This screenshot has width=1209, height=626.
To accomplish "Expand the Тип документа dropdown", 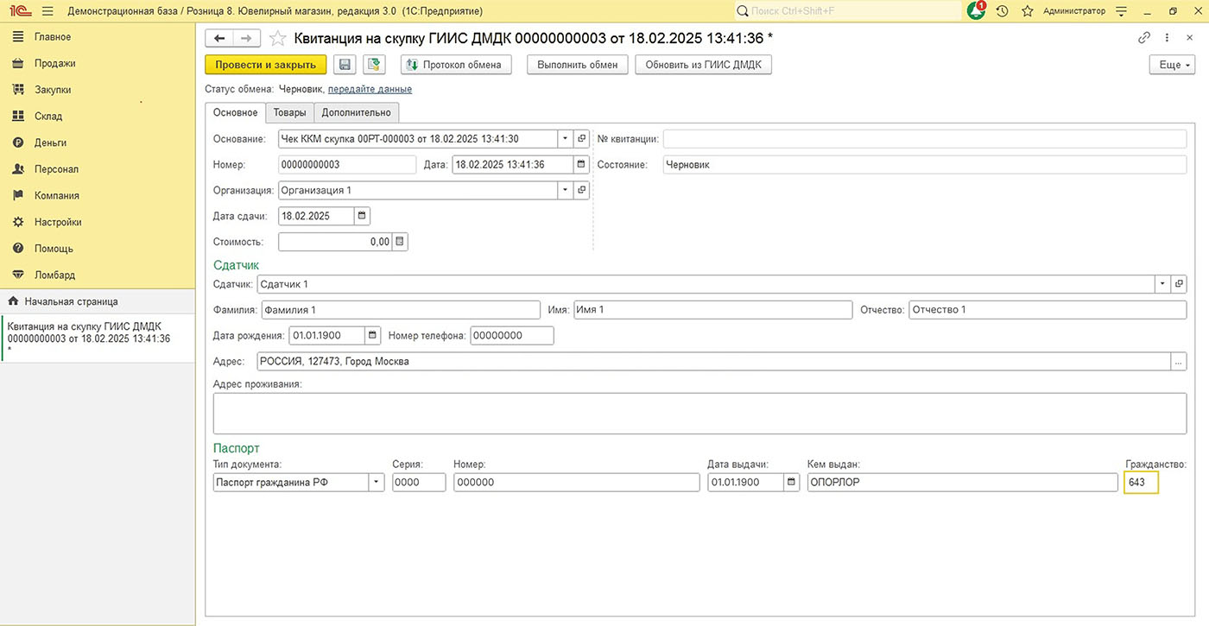I will (377, 483).
